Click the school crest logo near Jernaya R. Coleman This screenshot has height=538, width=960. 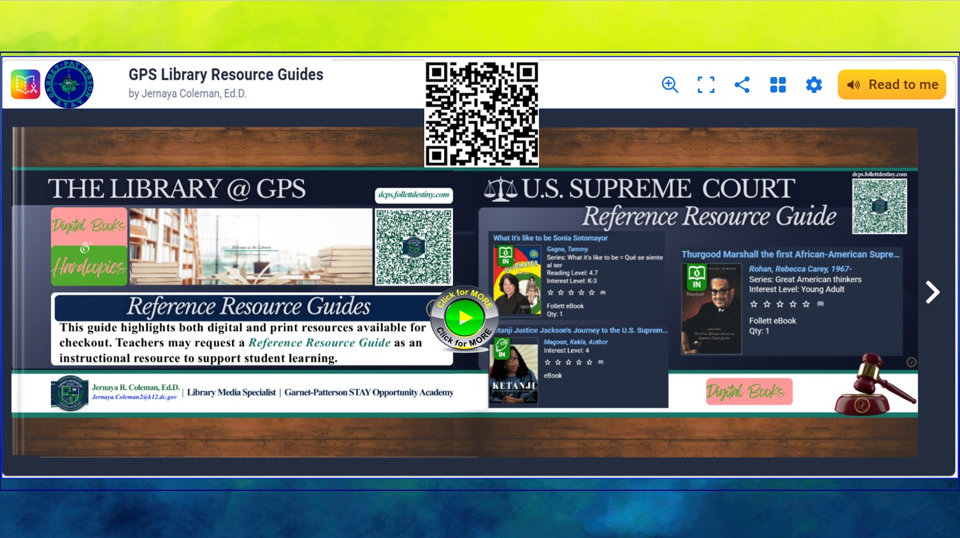(x=69, y=393)
